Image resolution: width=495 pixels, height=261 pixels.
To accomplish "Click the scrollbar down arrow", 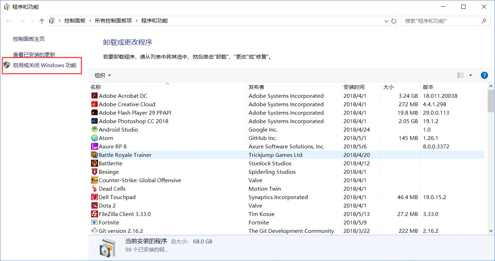I will (x=491, y=231).
